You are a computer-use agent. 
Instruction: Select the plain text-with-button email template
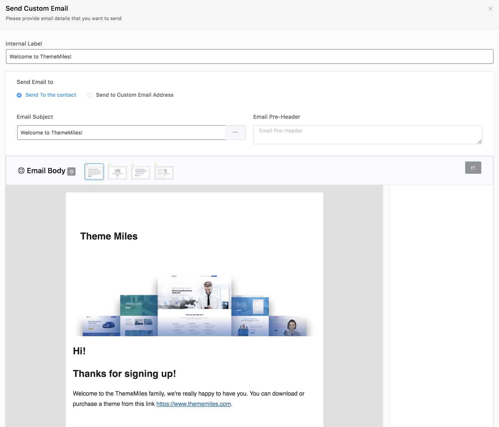click(94, 172)
